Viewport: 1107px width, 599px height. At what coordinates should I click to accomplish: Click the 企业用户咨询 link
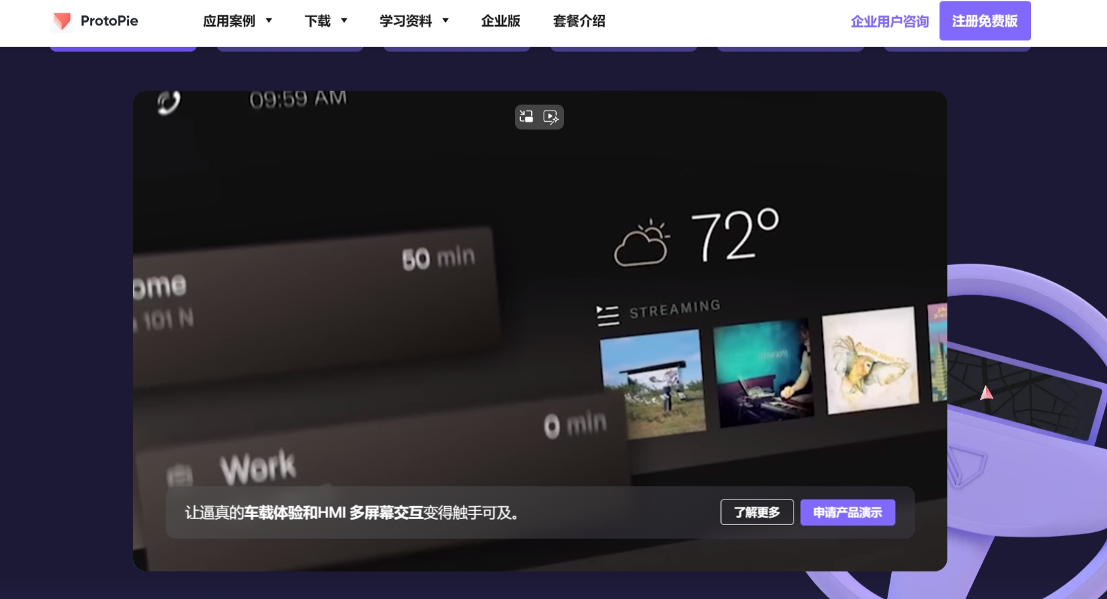click(890, 22)
